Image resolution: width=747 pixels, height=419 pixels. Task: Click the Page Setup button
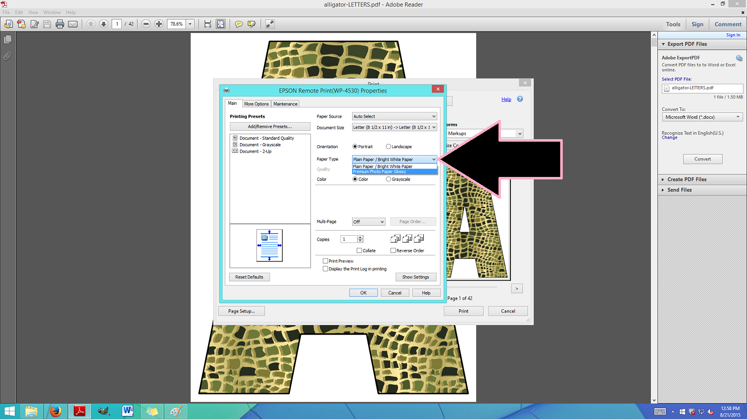click(x=242, y=311)
